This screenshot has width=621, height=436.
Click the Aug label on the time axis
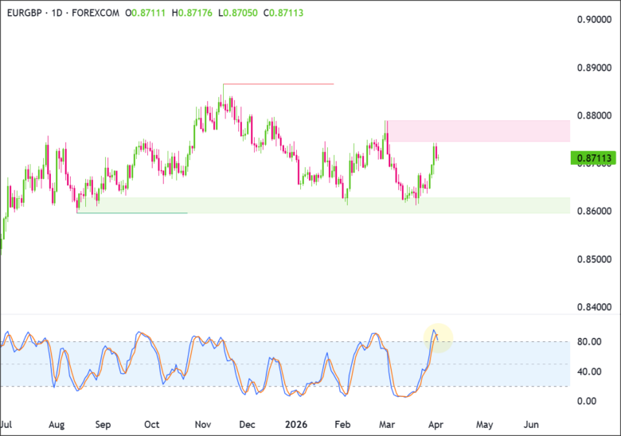(x=57, y=425)
